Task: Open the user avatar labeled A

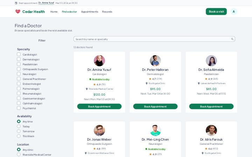Action: (233, 12)
